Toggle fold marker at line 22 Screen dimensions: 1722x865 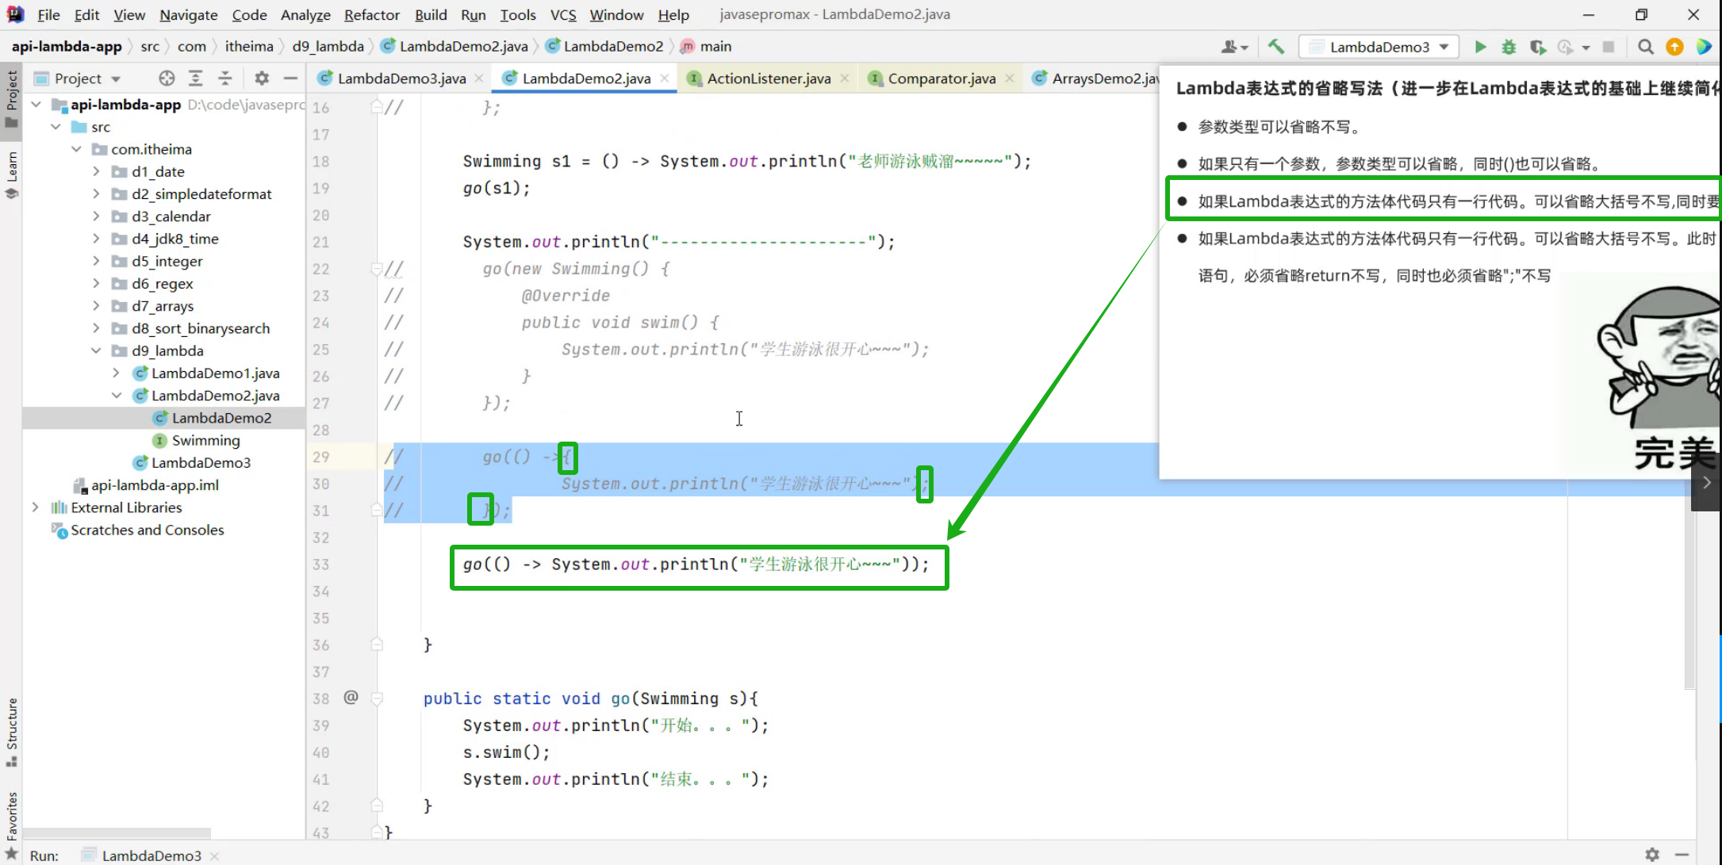[377, 269]
